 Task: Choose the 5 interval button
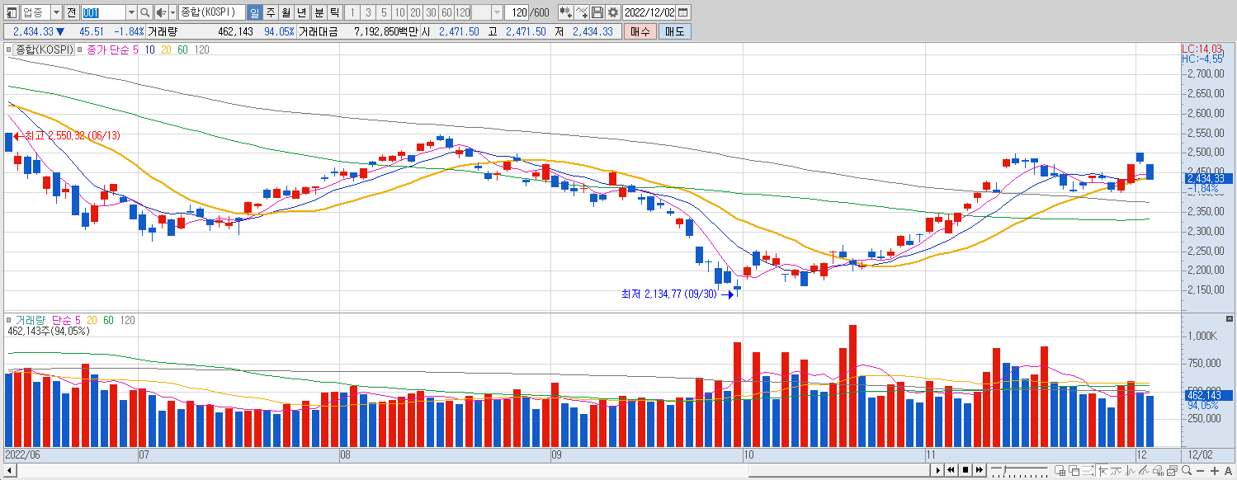[384, 12]
